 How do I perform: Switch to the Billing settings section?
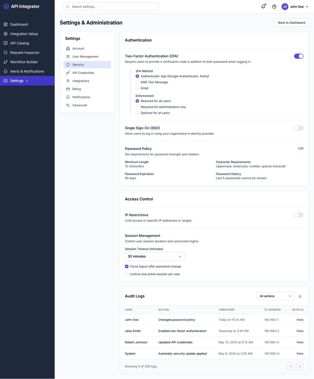(76, 89)
